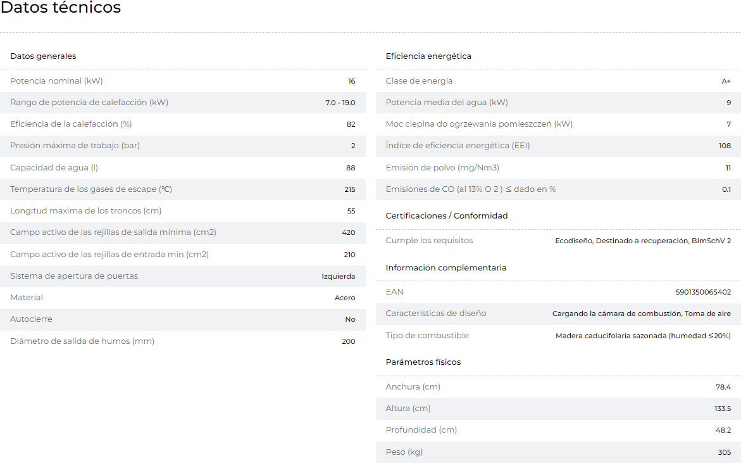The width and height of the screenshot is (741, 463).
Task: Select the energy class value A+
Action: point(726,81)
